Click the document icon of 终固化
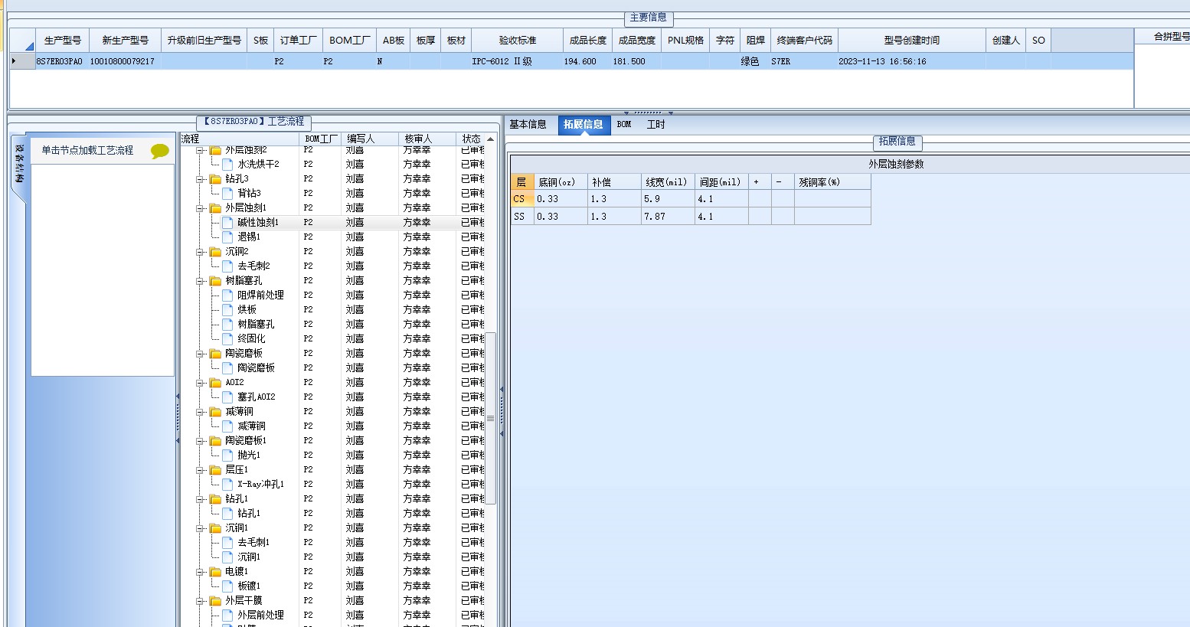Screen dimensions: 1190x627 point(227,338)
